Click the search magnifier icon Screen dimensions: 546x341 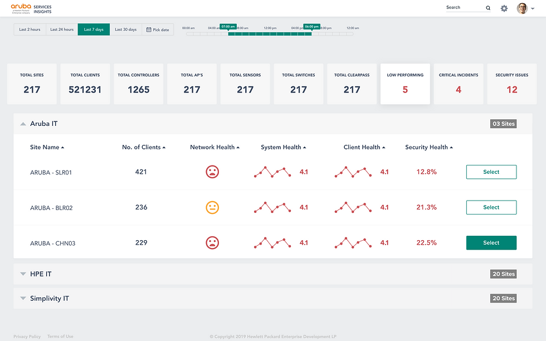coord(488,8)
